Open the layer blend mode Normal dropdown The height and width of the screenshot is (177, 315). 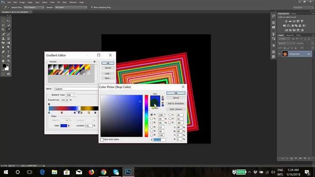tap(286, 43)
